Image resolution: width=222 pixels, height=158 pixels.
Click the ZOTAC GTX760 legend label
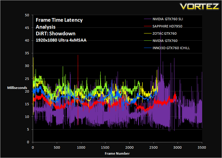coord(164,34)
